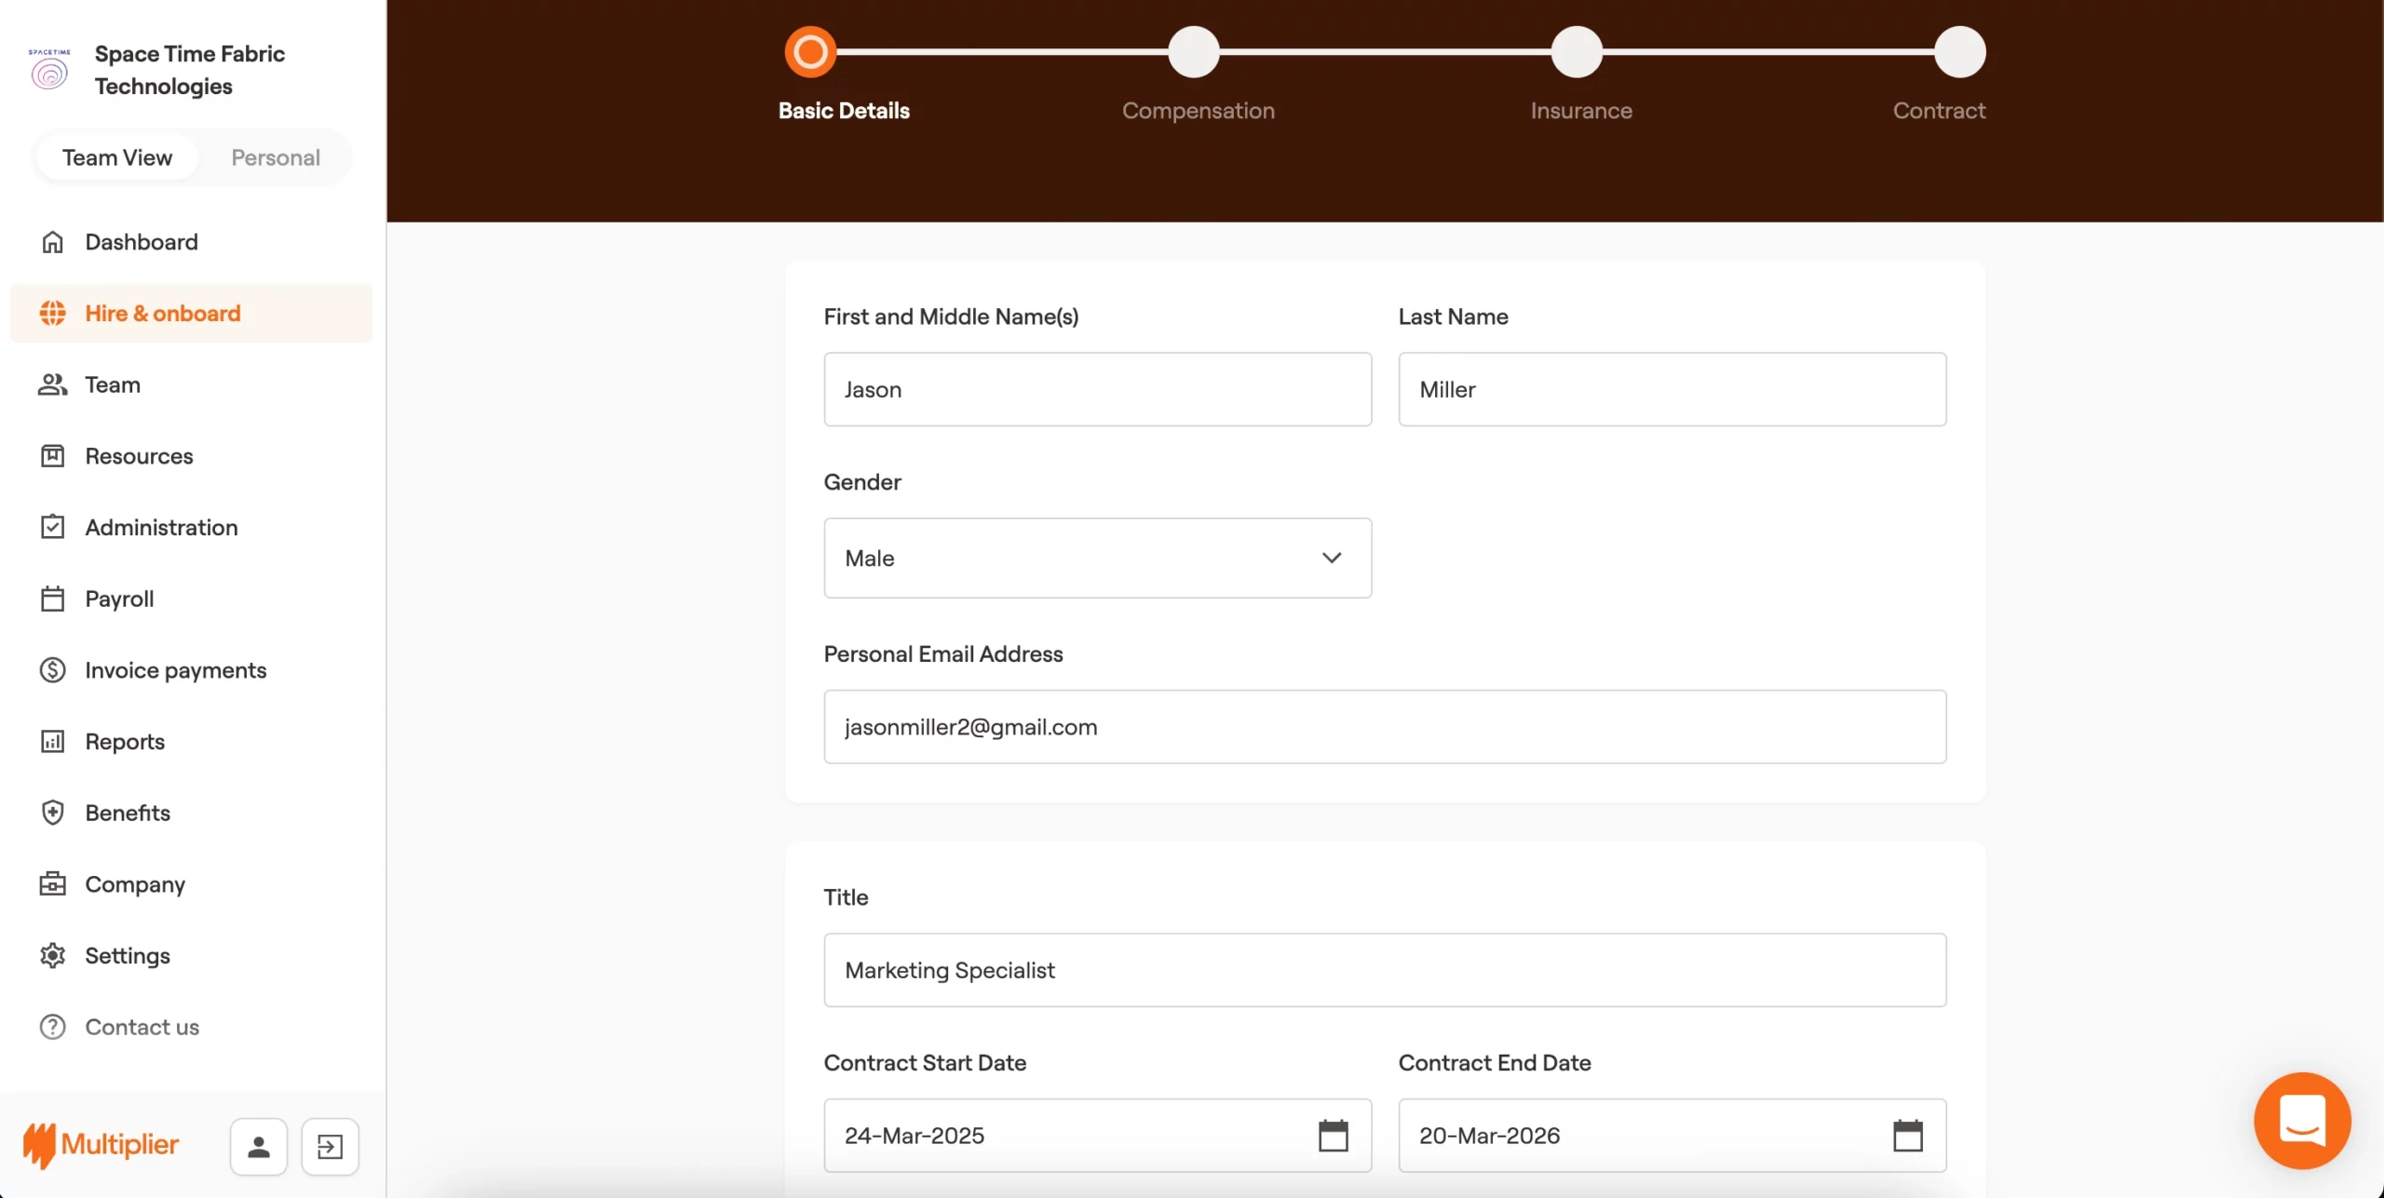Open Contract Start Date calendar picker

[x=1334, y=1136]
